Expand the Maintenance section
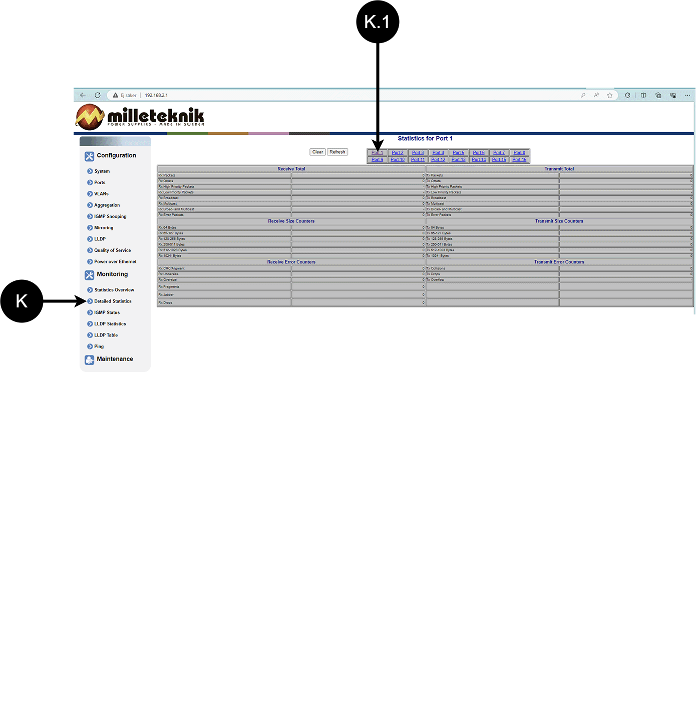696x710 pixels. [115, 359]
